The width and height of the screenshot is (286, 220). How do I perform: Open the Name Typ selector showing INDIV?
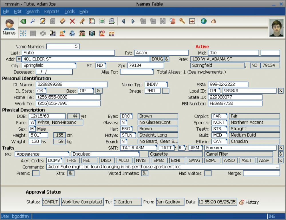156,84
